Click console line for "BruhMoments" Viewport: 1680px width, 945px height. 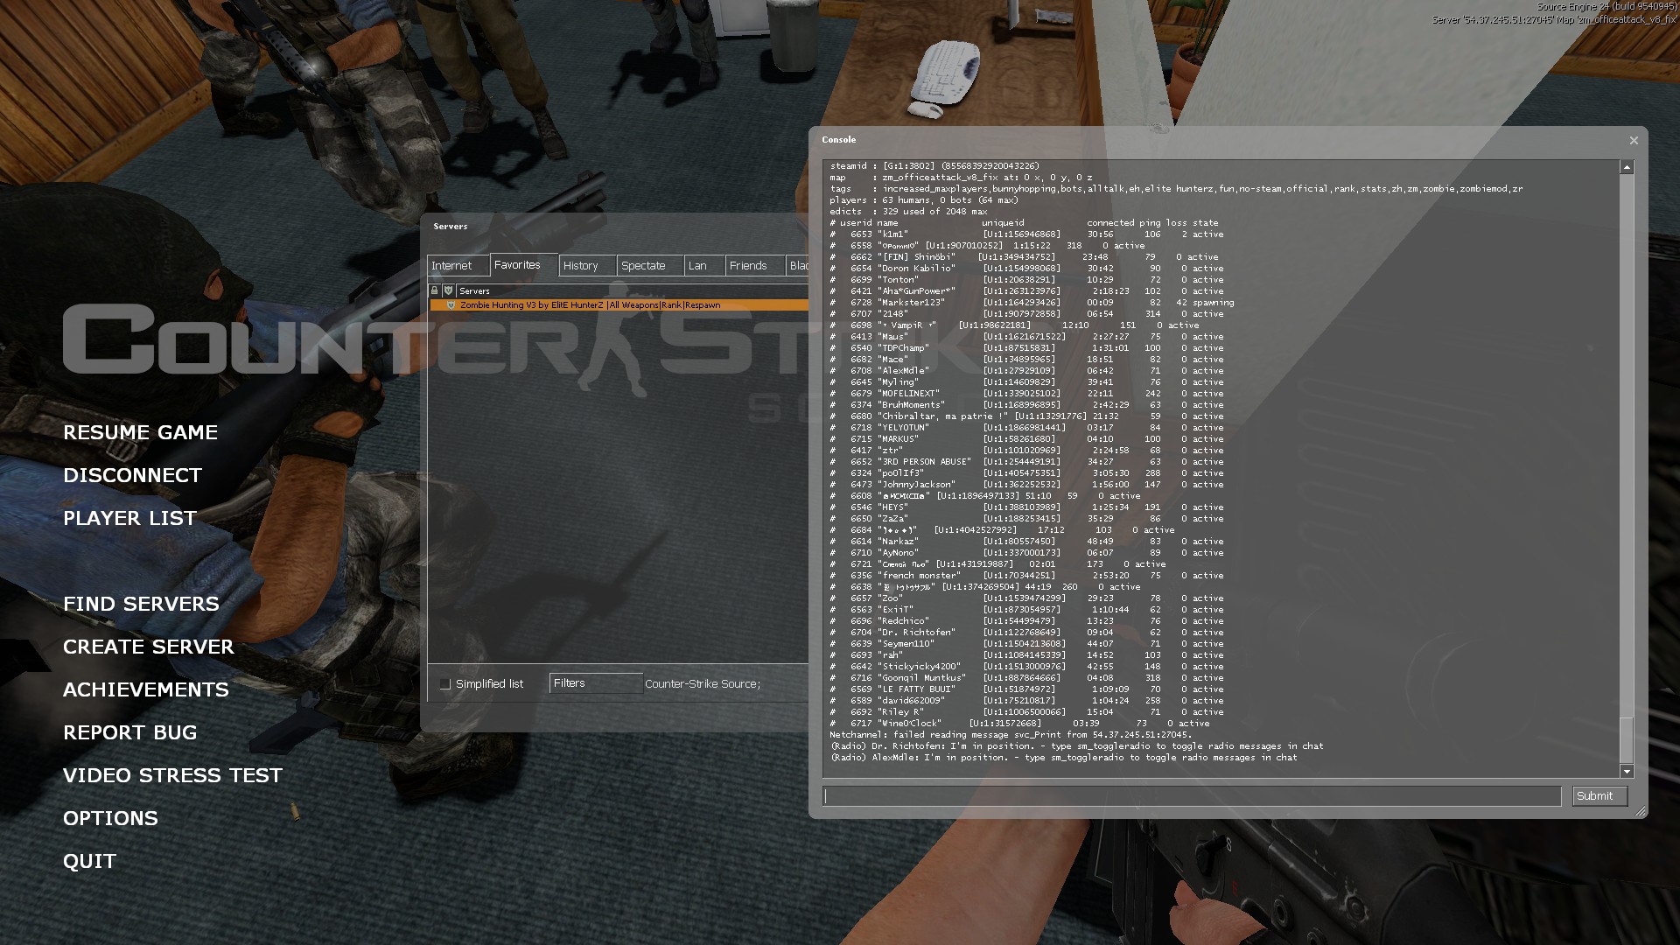coord(1027,405)
